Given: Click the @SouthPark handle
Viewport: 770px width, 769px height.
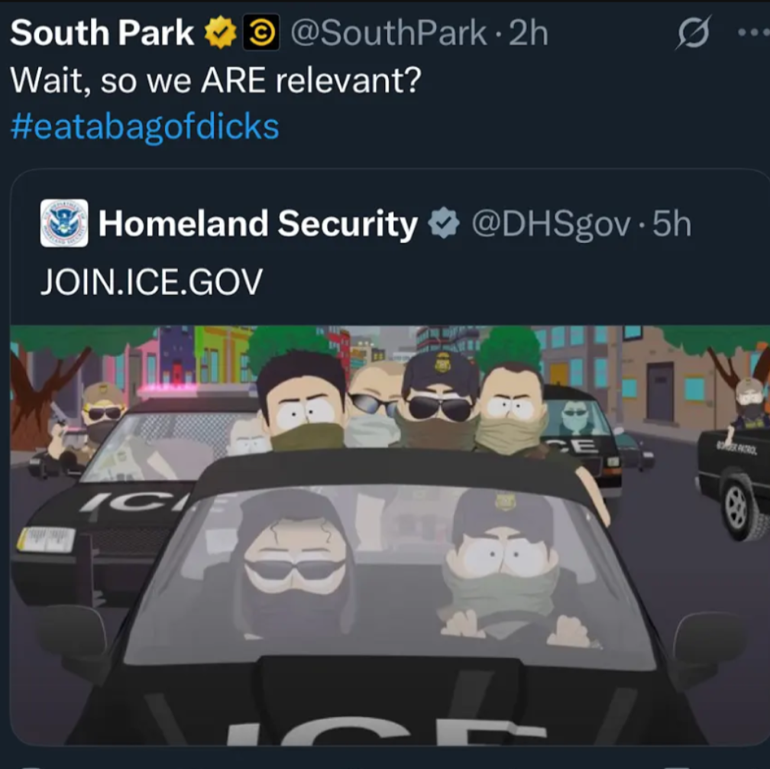Looking at the screenshot, I should (388, 33).
